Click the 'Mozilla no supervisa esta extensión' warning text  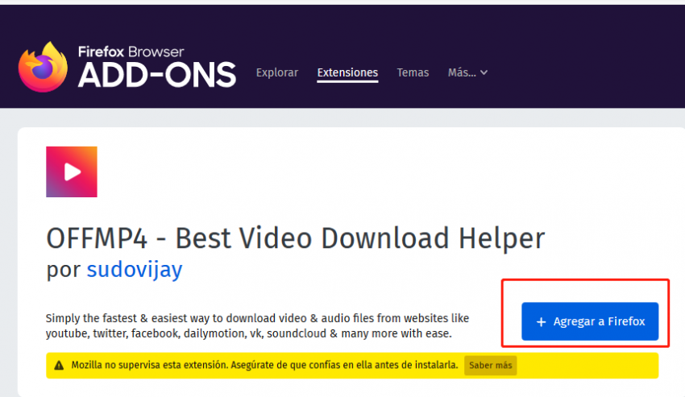(x=264, y=365)
